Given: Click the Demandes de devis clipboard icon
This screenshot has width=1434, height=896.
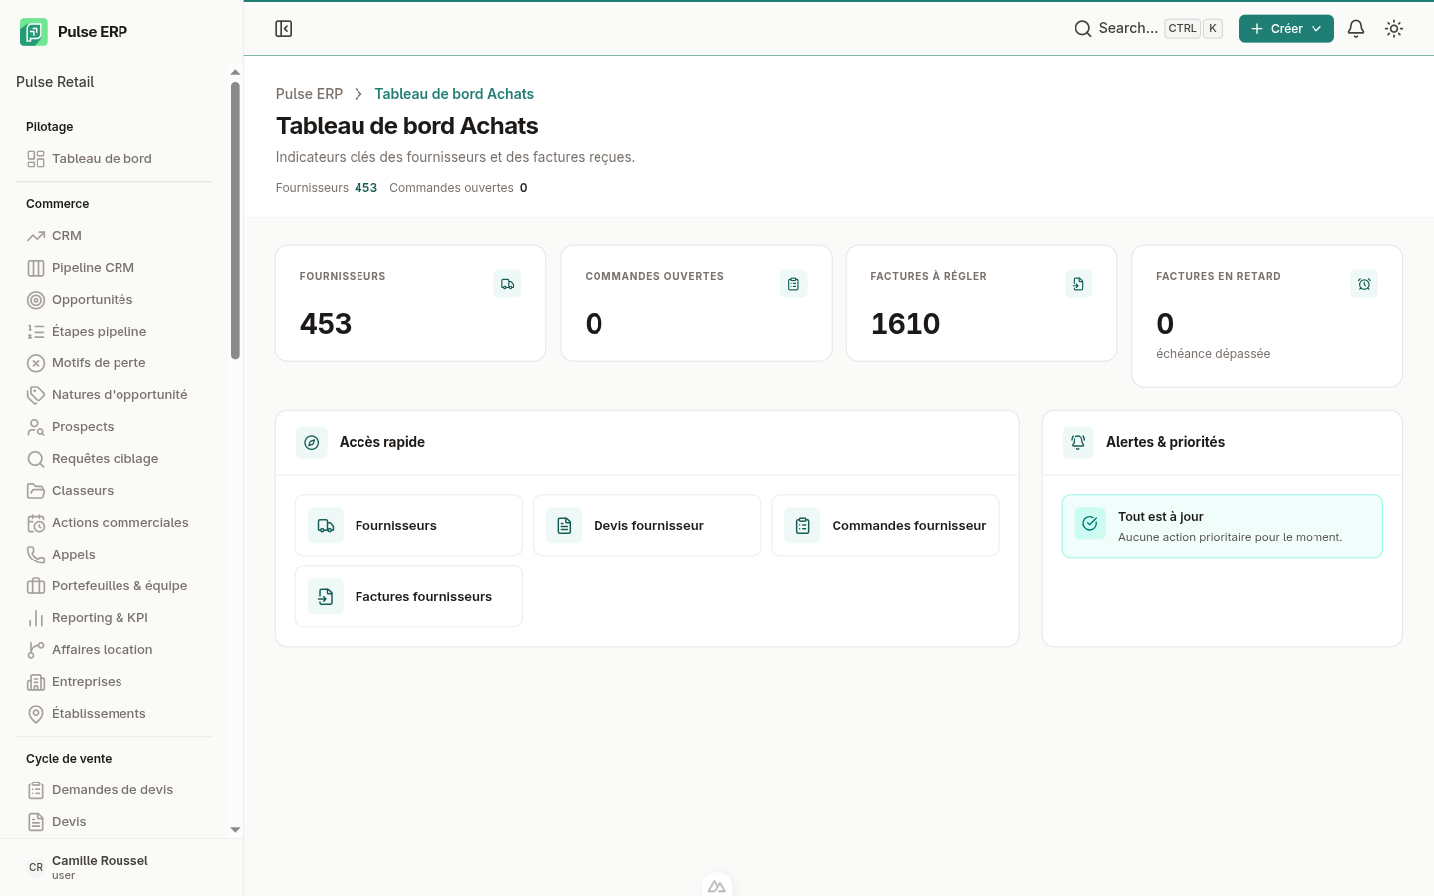Looking at the screenshot, I should point(36,790).
